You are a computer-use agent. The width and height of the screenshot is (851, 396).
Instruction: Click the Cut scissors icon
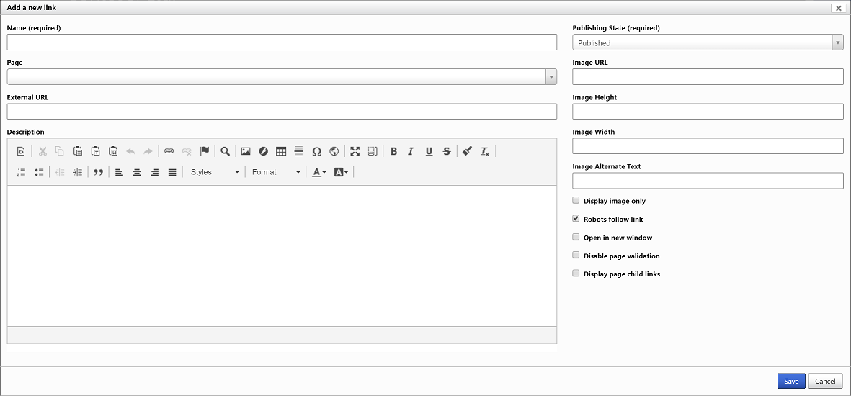[43, 151]
